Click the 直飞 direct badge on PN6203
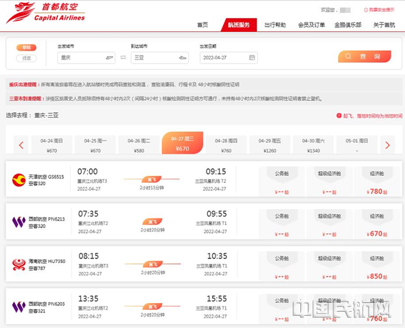The image size is (405, 328). point(153,306)
